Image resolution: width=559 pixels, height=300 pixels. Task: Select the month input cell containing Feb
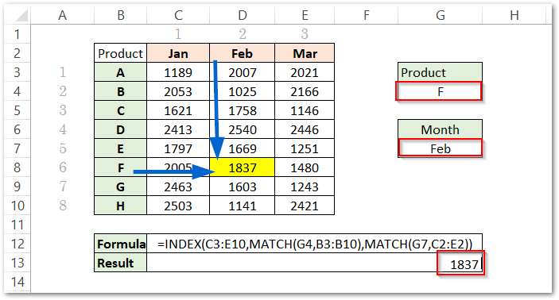(x=441, y=148)
